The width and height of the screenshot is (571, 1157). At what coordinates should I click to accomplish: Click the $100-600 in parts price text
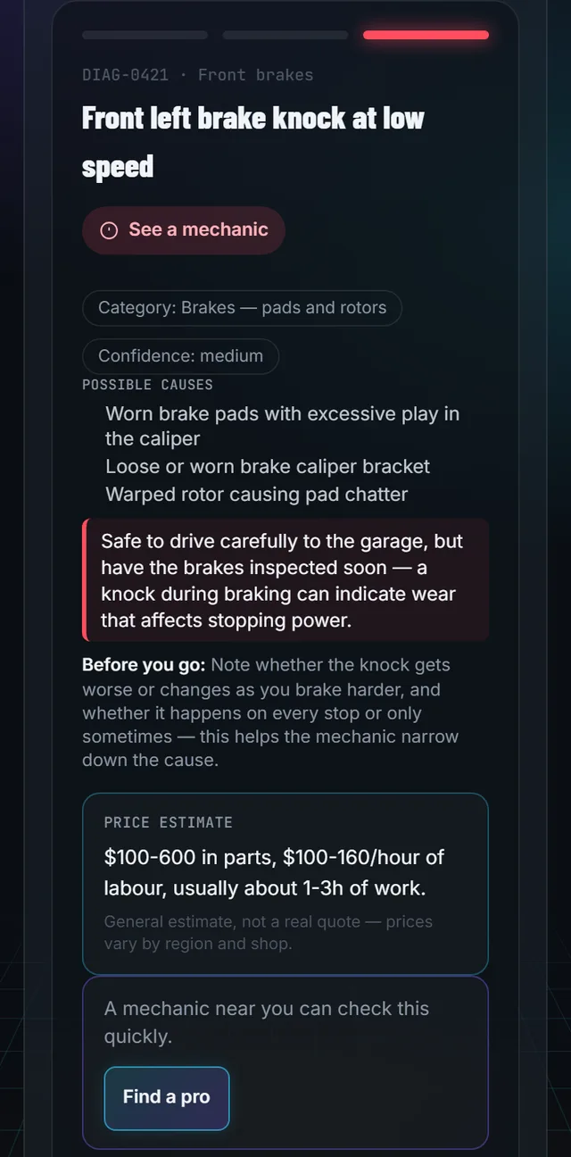click(x=274, y=872)
